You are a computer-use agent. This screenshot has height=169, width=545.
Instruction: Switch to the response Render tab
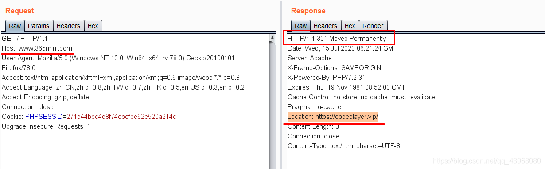point(373,26)
